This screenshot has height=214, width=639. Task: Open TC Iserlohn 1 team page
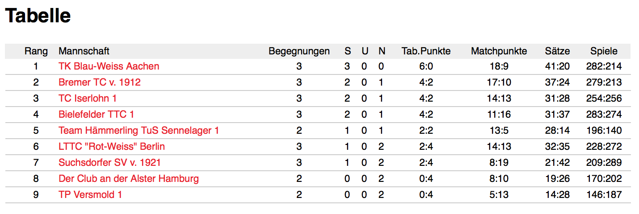tap(87, 99)
